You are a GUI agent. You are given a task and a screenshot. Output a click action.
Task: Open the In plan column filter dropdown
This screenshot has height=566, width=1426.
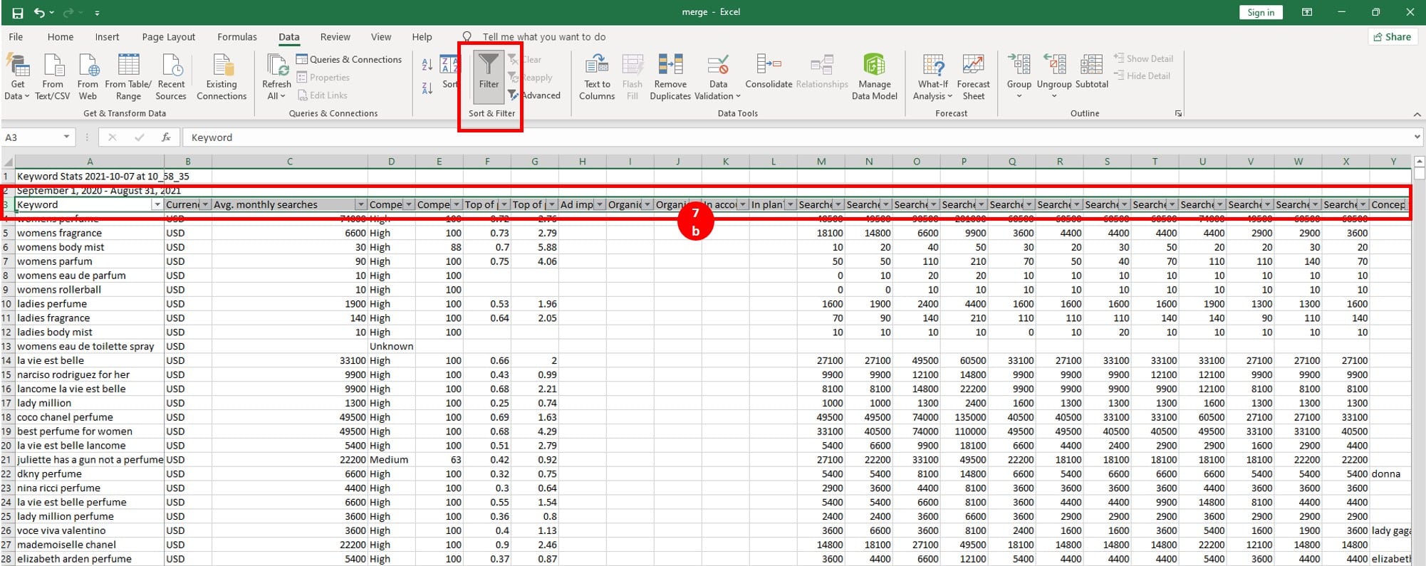(x=790, y=205)
